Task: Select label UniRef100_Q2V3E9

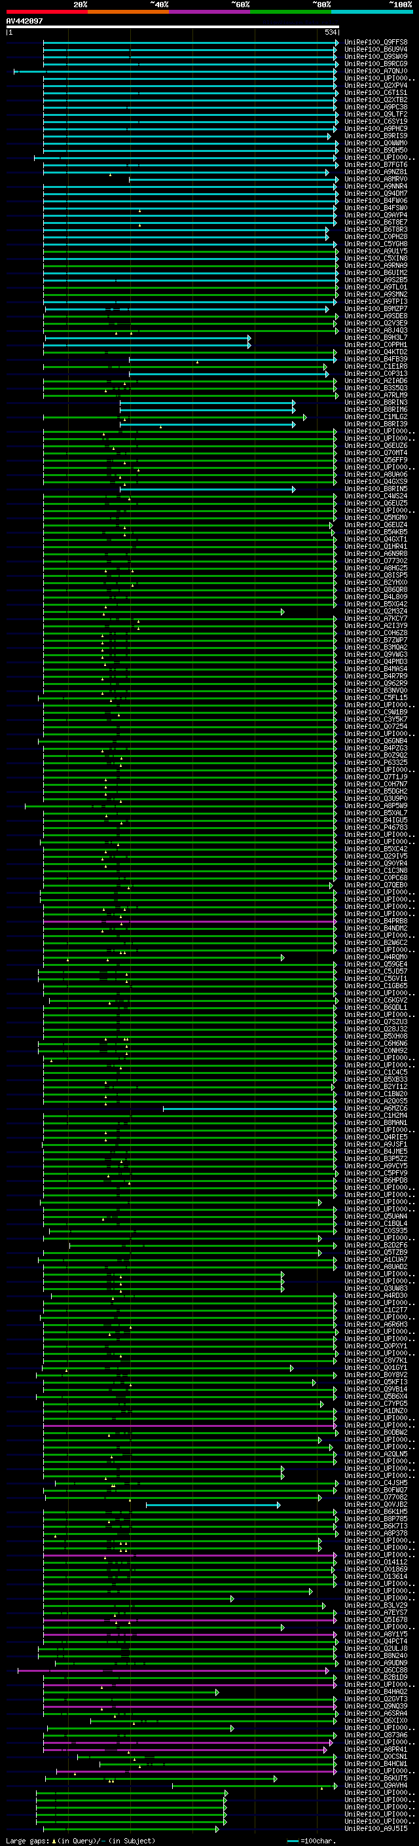Action: (376, 323)
